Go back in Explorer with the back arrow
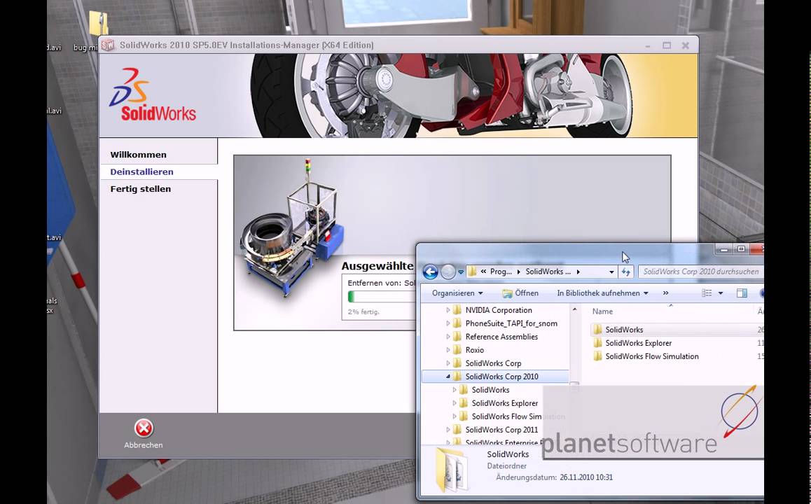The image size is (811, 504). pyautogui.click(x=430, y=272)
